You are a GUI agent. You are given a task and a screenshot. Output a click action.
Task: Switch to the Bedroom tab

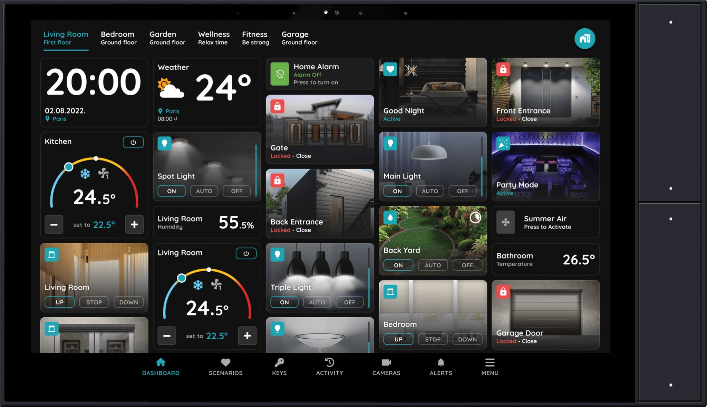[x=118, y=38]
